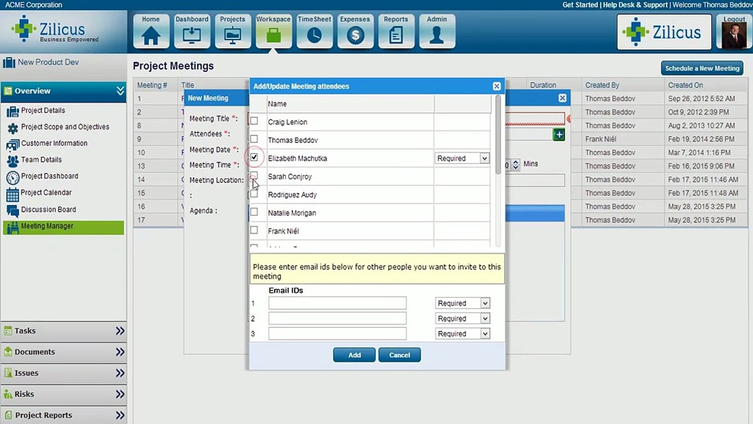
Task: Click the green add attendees plus icon
Action: (x=559, y=135)
